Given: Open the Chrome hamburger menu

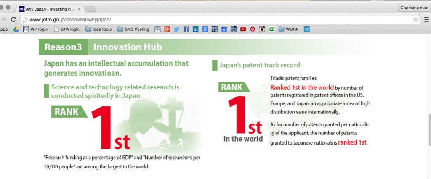Looking at the screenshot, I should point(427,19).
